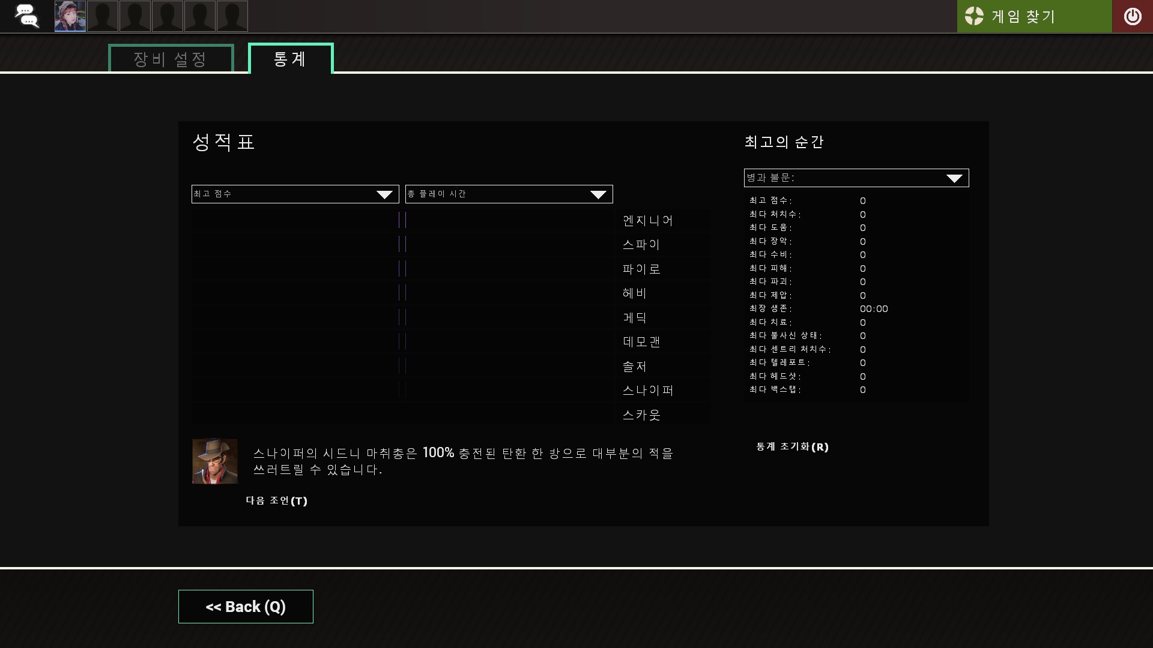Select 스파이 in the scoreboard list

click(641, 244)
